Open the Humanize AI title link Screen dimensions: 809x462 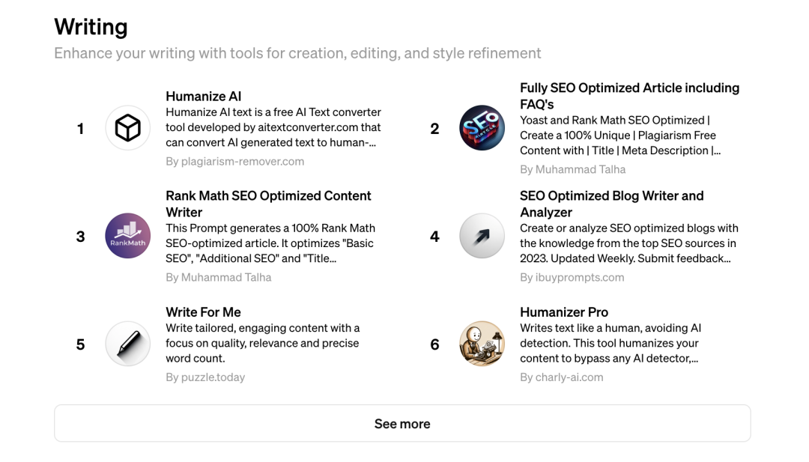click(203, 97)
